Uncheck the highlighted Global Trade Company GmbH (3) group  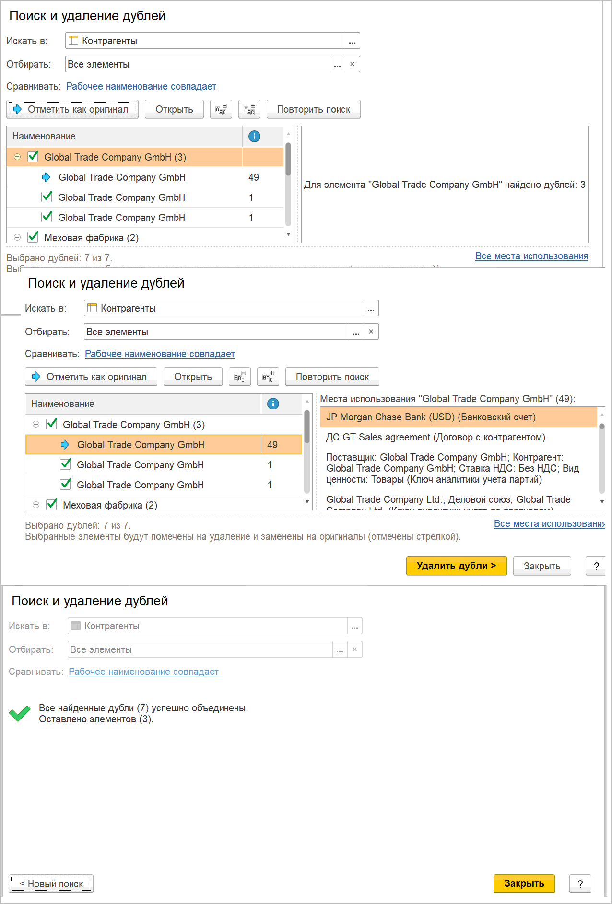(33, 157)
